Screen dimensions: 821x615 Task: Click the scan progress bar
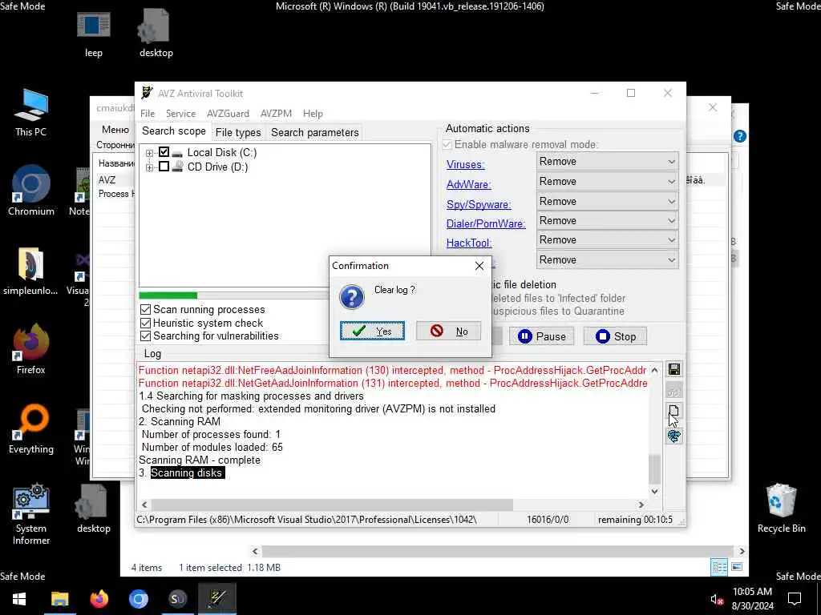(x=233, y=295)
